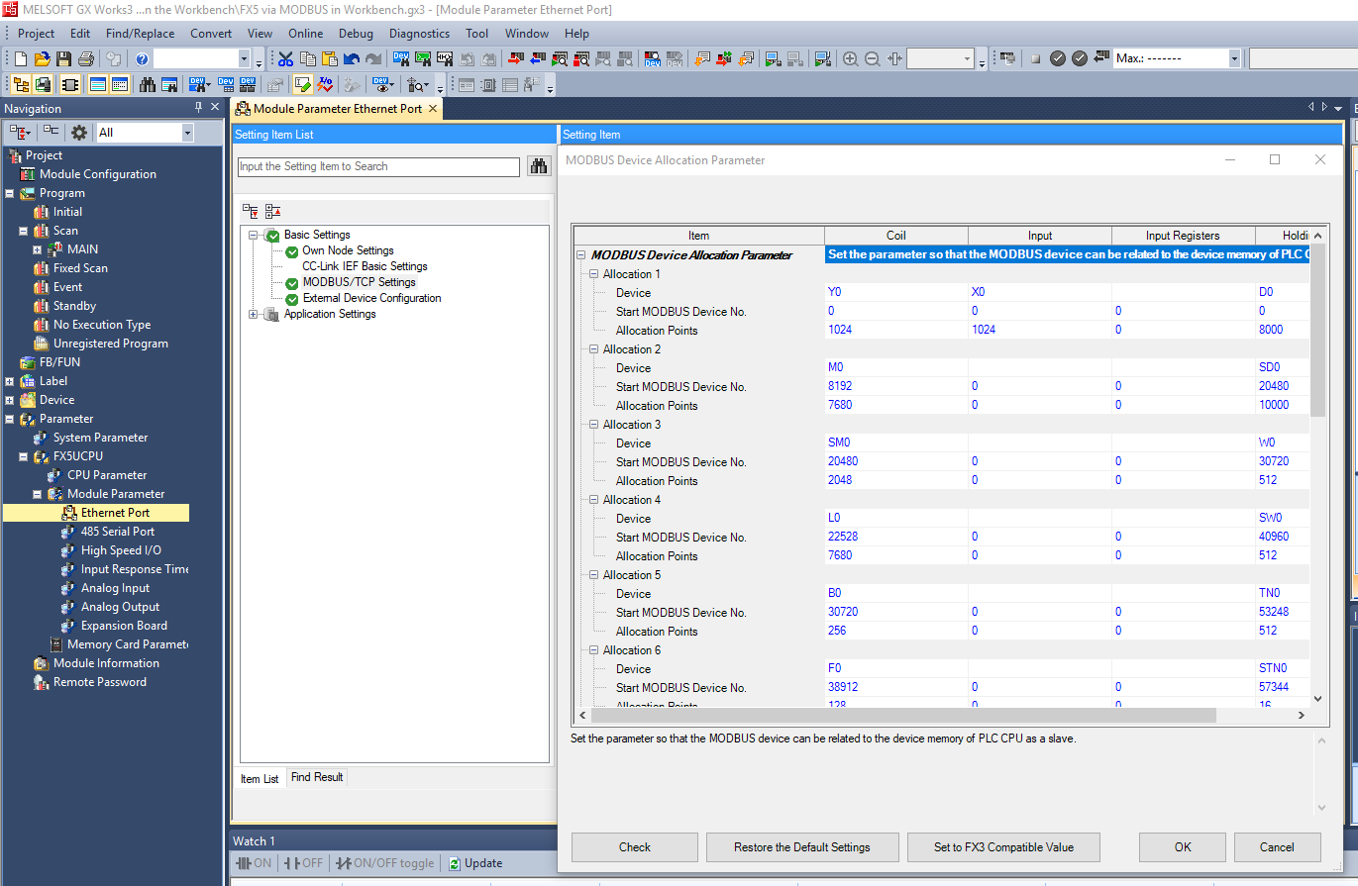The height and width of the screenshot is (886, 1358).
Task: Open the Diagnostics menu
Action: click(419, 34)
